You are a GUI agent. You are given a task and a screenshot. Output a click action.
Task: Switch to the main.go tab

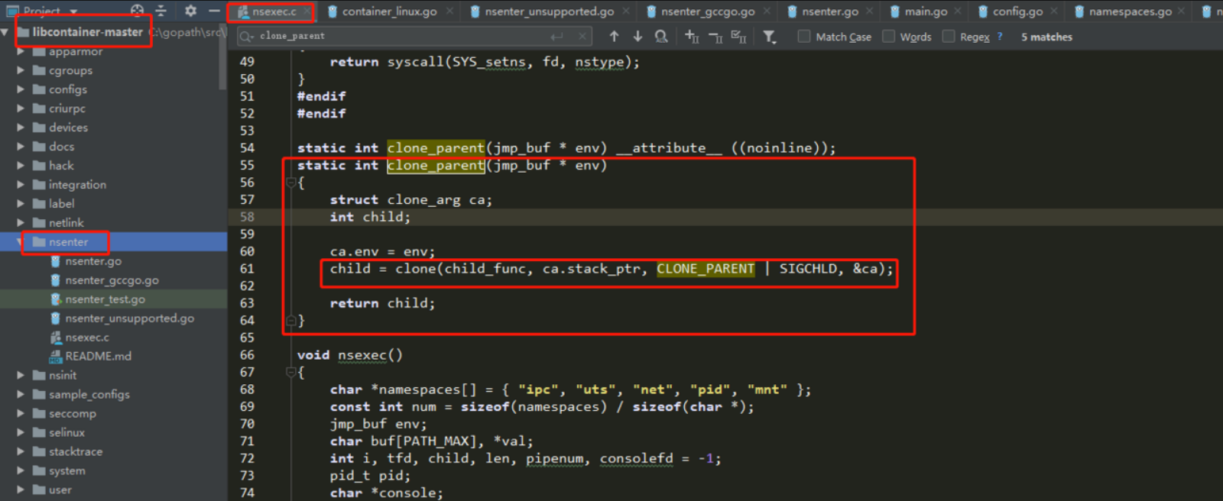(925, 11)
